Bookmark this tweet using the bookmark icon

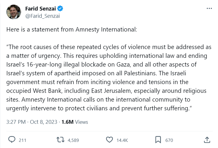point(158,140)
